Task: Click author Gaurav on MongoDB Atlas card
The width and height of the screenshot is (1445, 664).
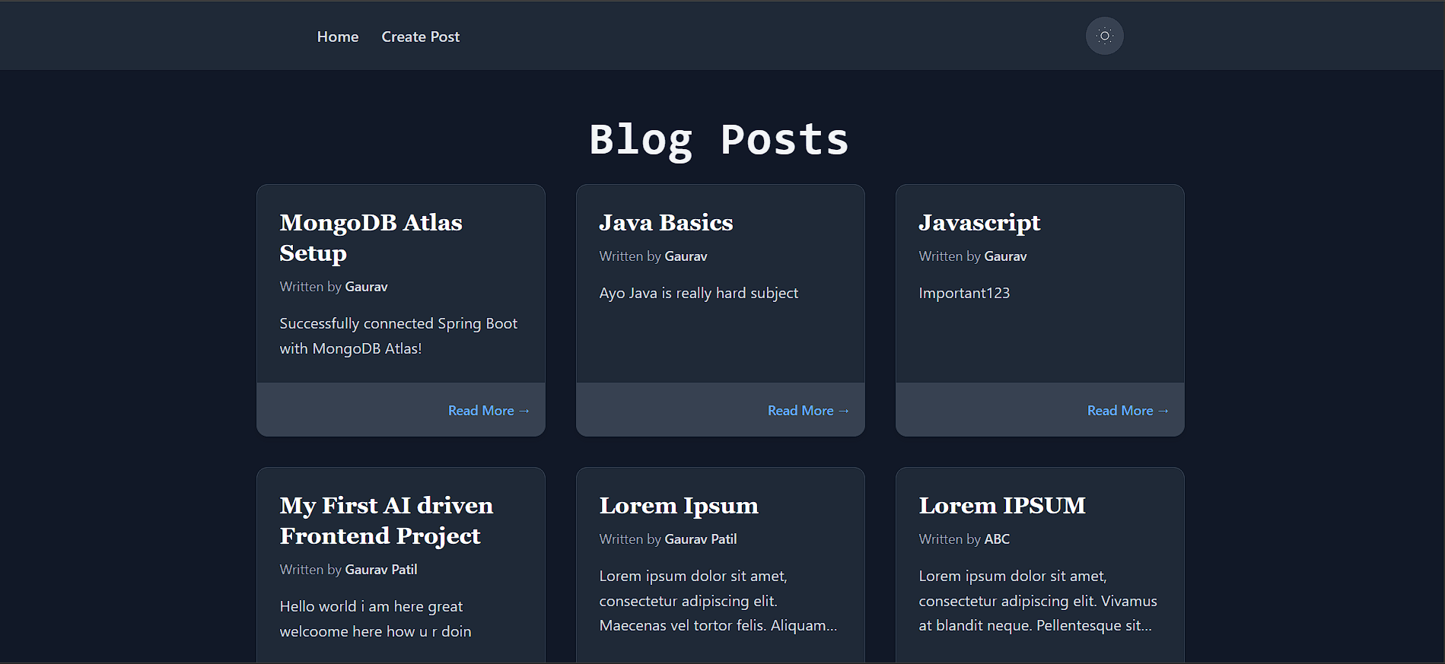Action: tap(366, 287)
